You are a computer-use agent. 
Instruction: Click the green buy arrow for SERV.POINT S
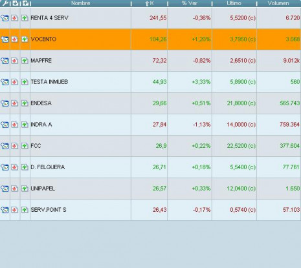click(25, 210)
